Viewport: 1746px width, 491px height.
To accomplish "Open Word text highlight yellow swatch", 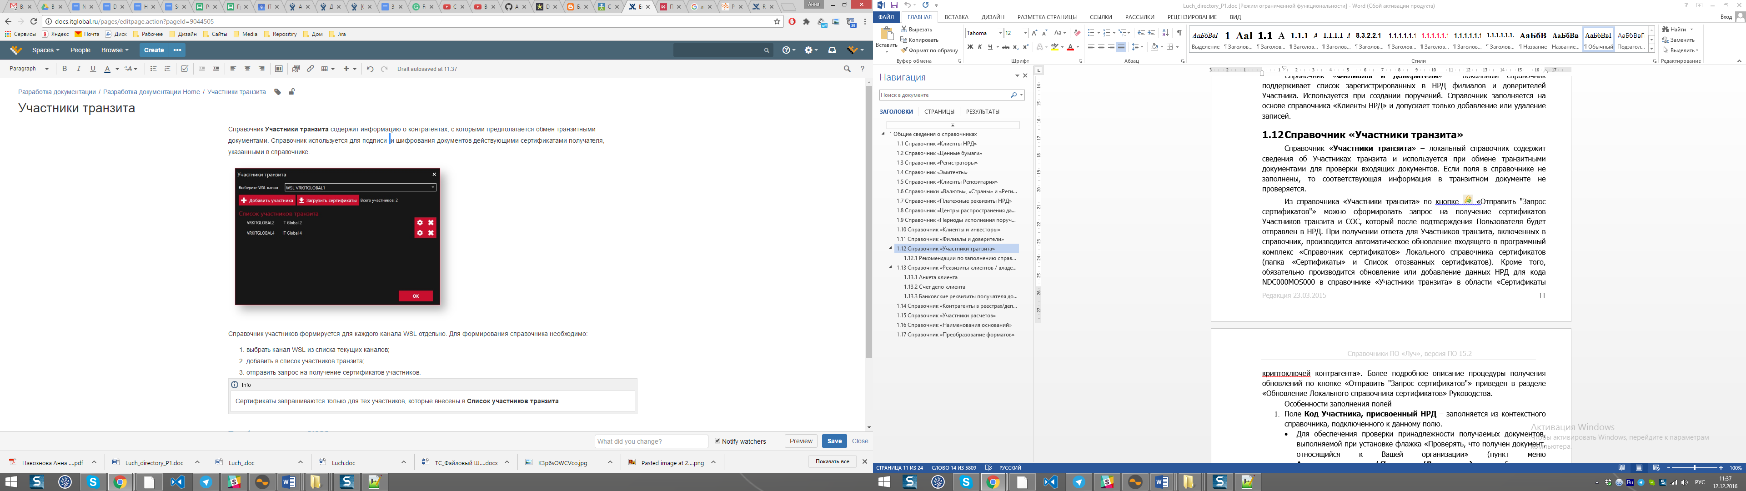I will coord(1055,47).
